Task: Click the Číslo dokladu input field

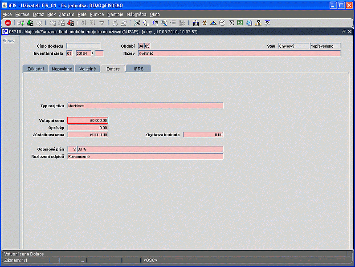Action: tap(83, 46)
